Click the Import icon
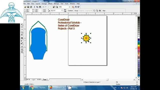 (x=54, y=7)
